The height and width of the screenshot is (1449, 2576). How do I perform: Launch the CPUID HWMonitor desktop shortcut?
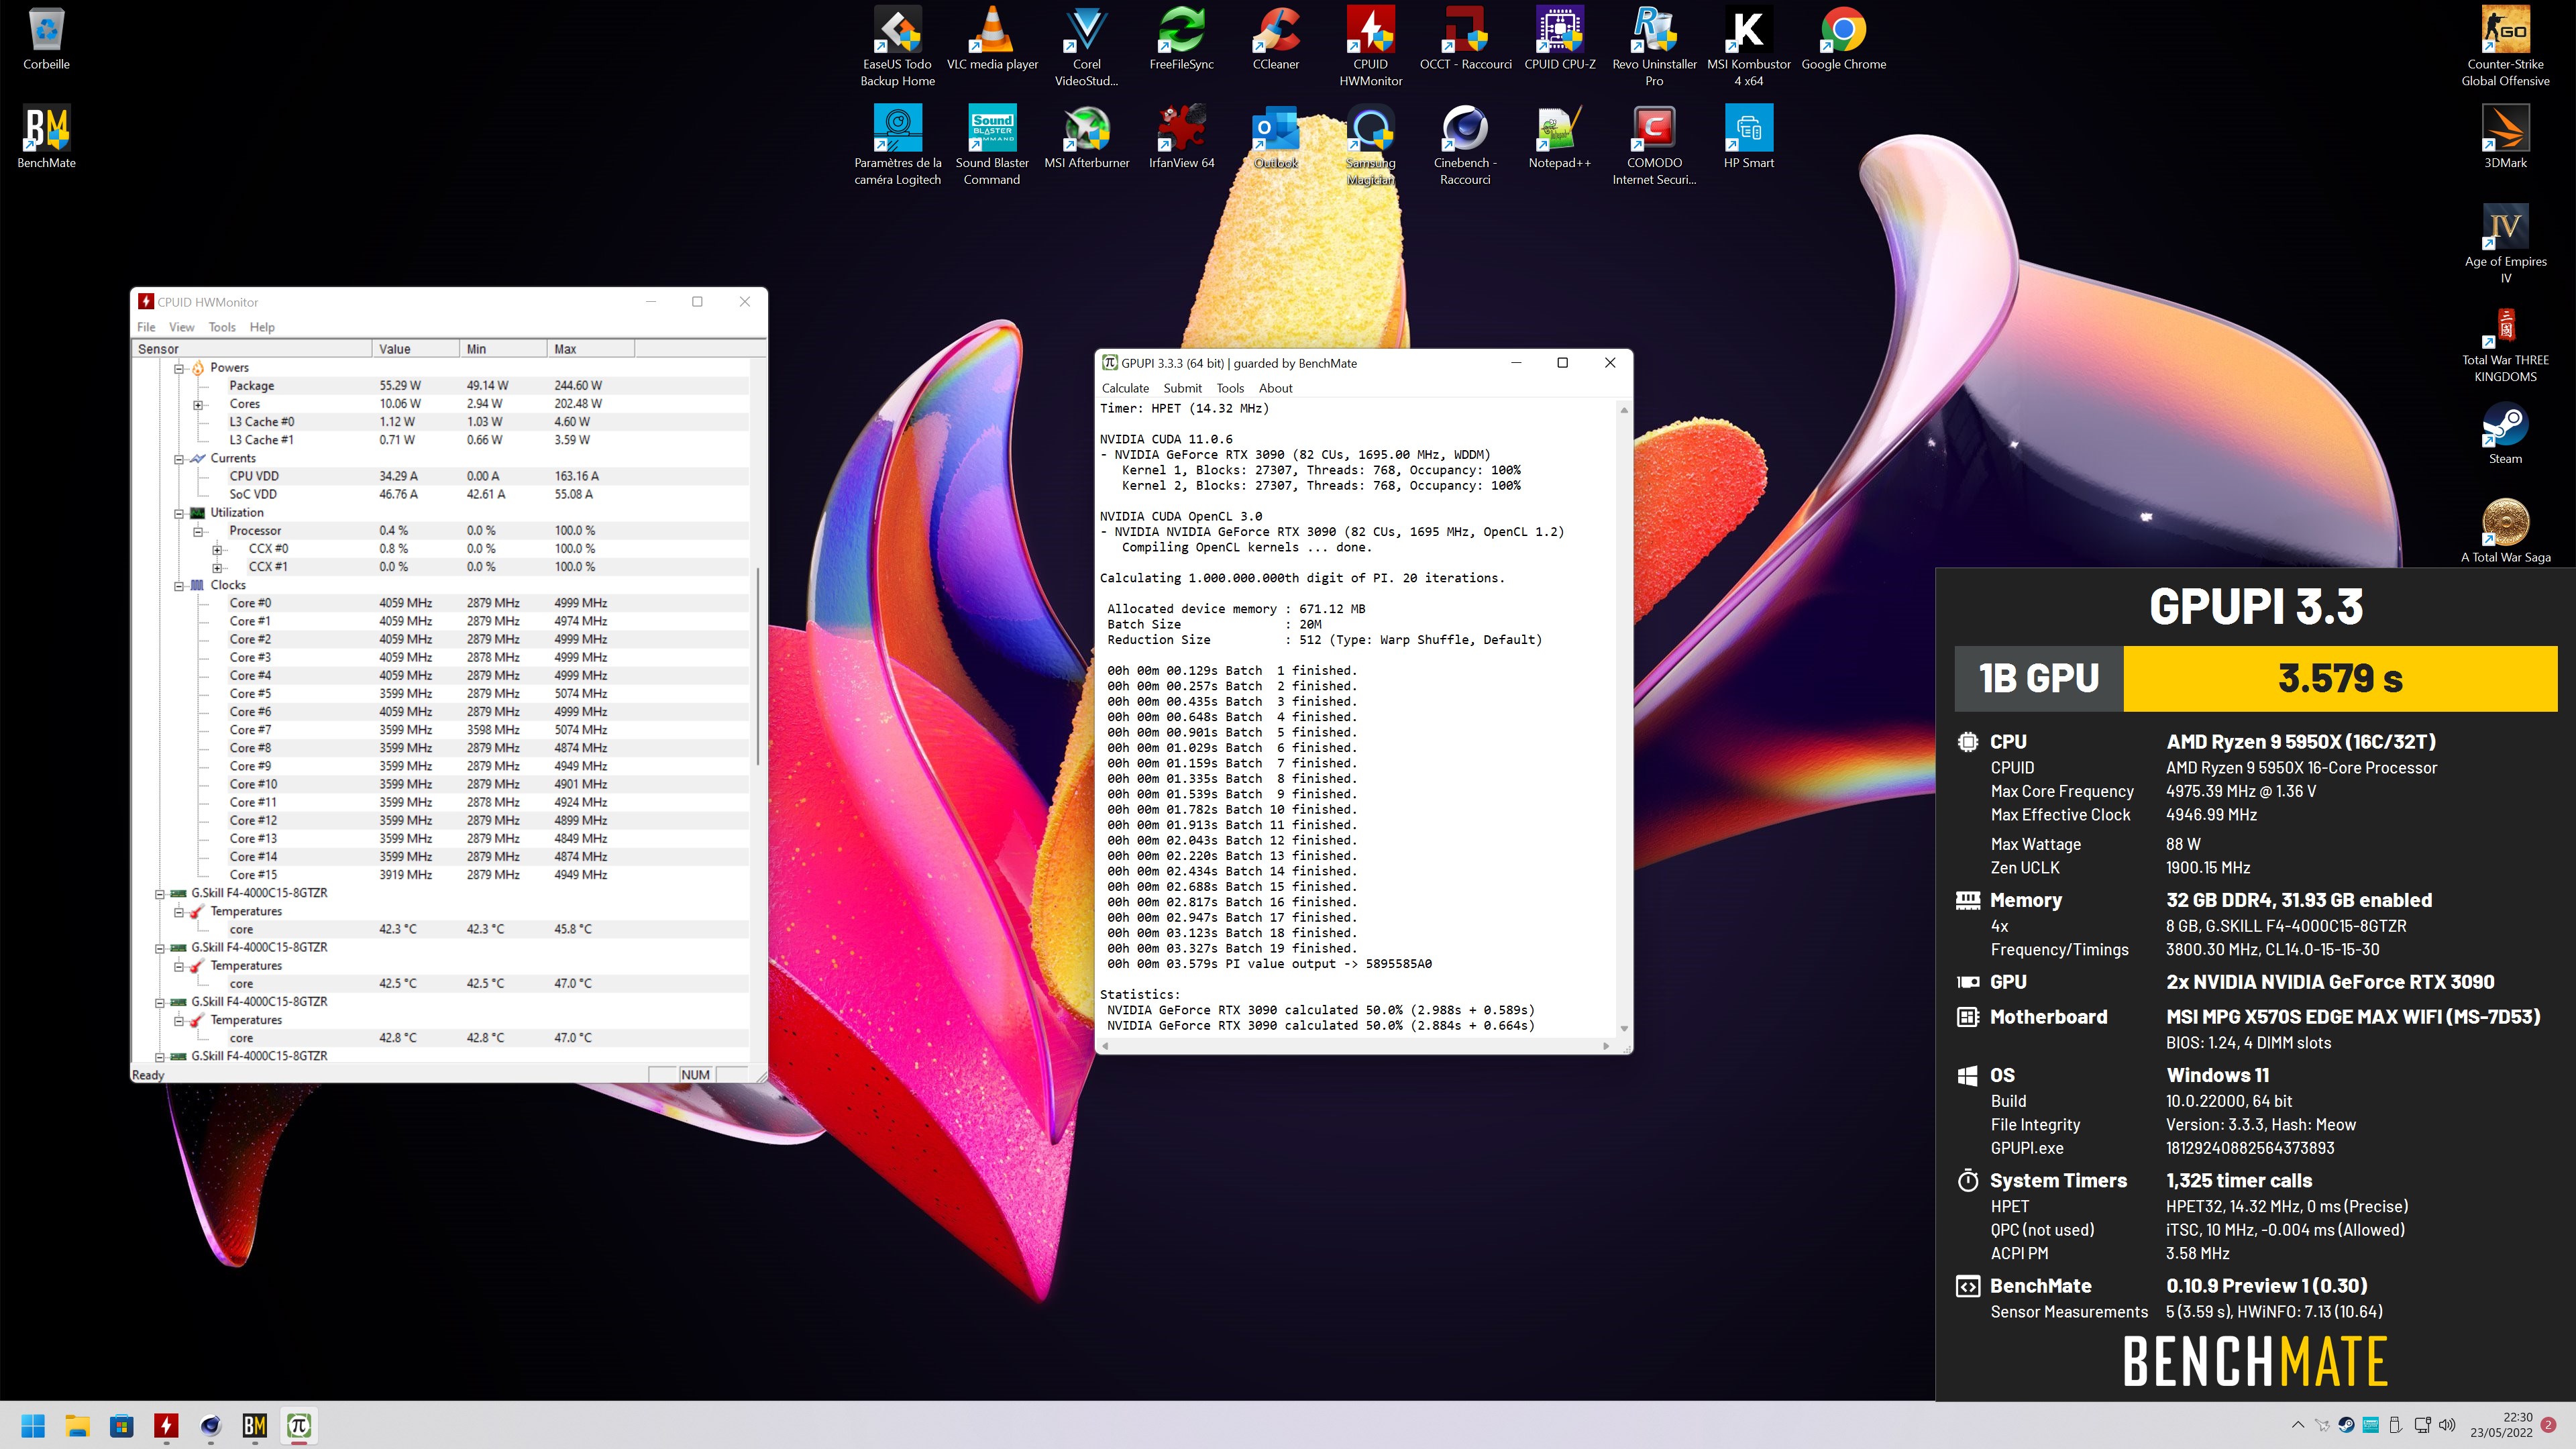1370,47
